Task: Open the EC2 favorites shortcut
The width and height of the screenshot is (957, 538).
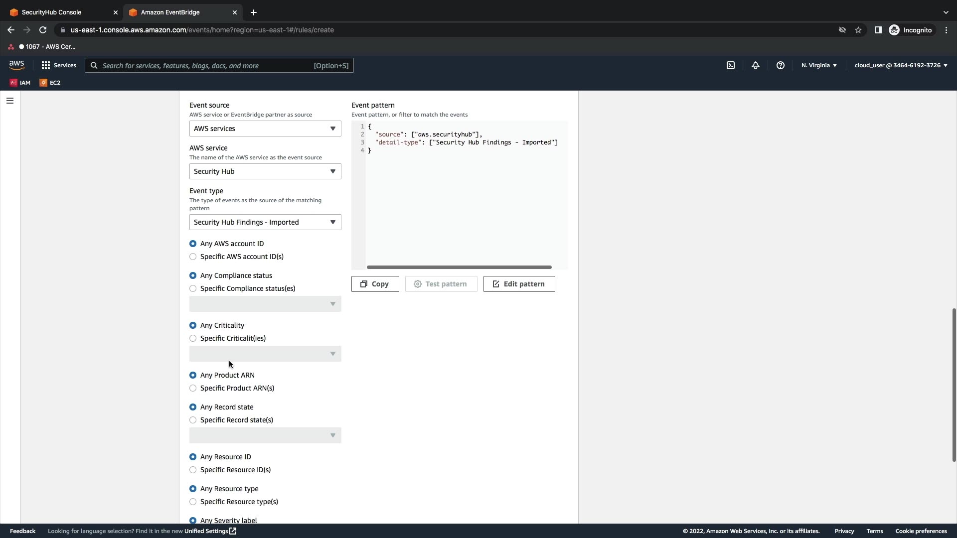Action: pos(50,83)
